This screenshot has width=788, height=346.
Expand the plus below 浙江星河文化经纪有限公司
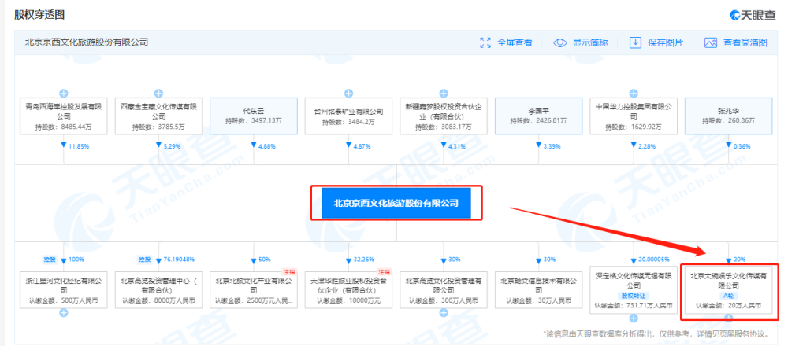click(64, 313)
